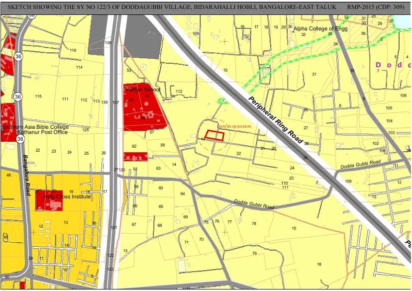Select the 'SITE IN QUESTION' red label
Image resolution: width=412 pixels, height=291 pixels.
[x=235, y=126]
